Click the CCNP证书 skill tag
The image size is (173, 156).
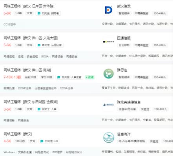24,88
